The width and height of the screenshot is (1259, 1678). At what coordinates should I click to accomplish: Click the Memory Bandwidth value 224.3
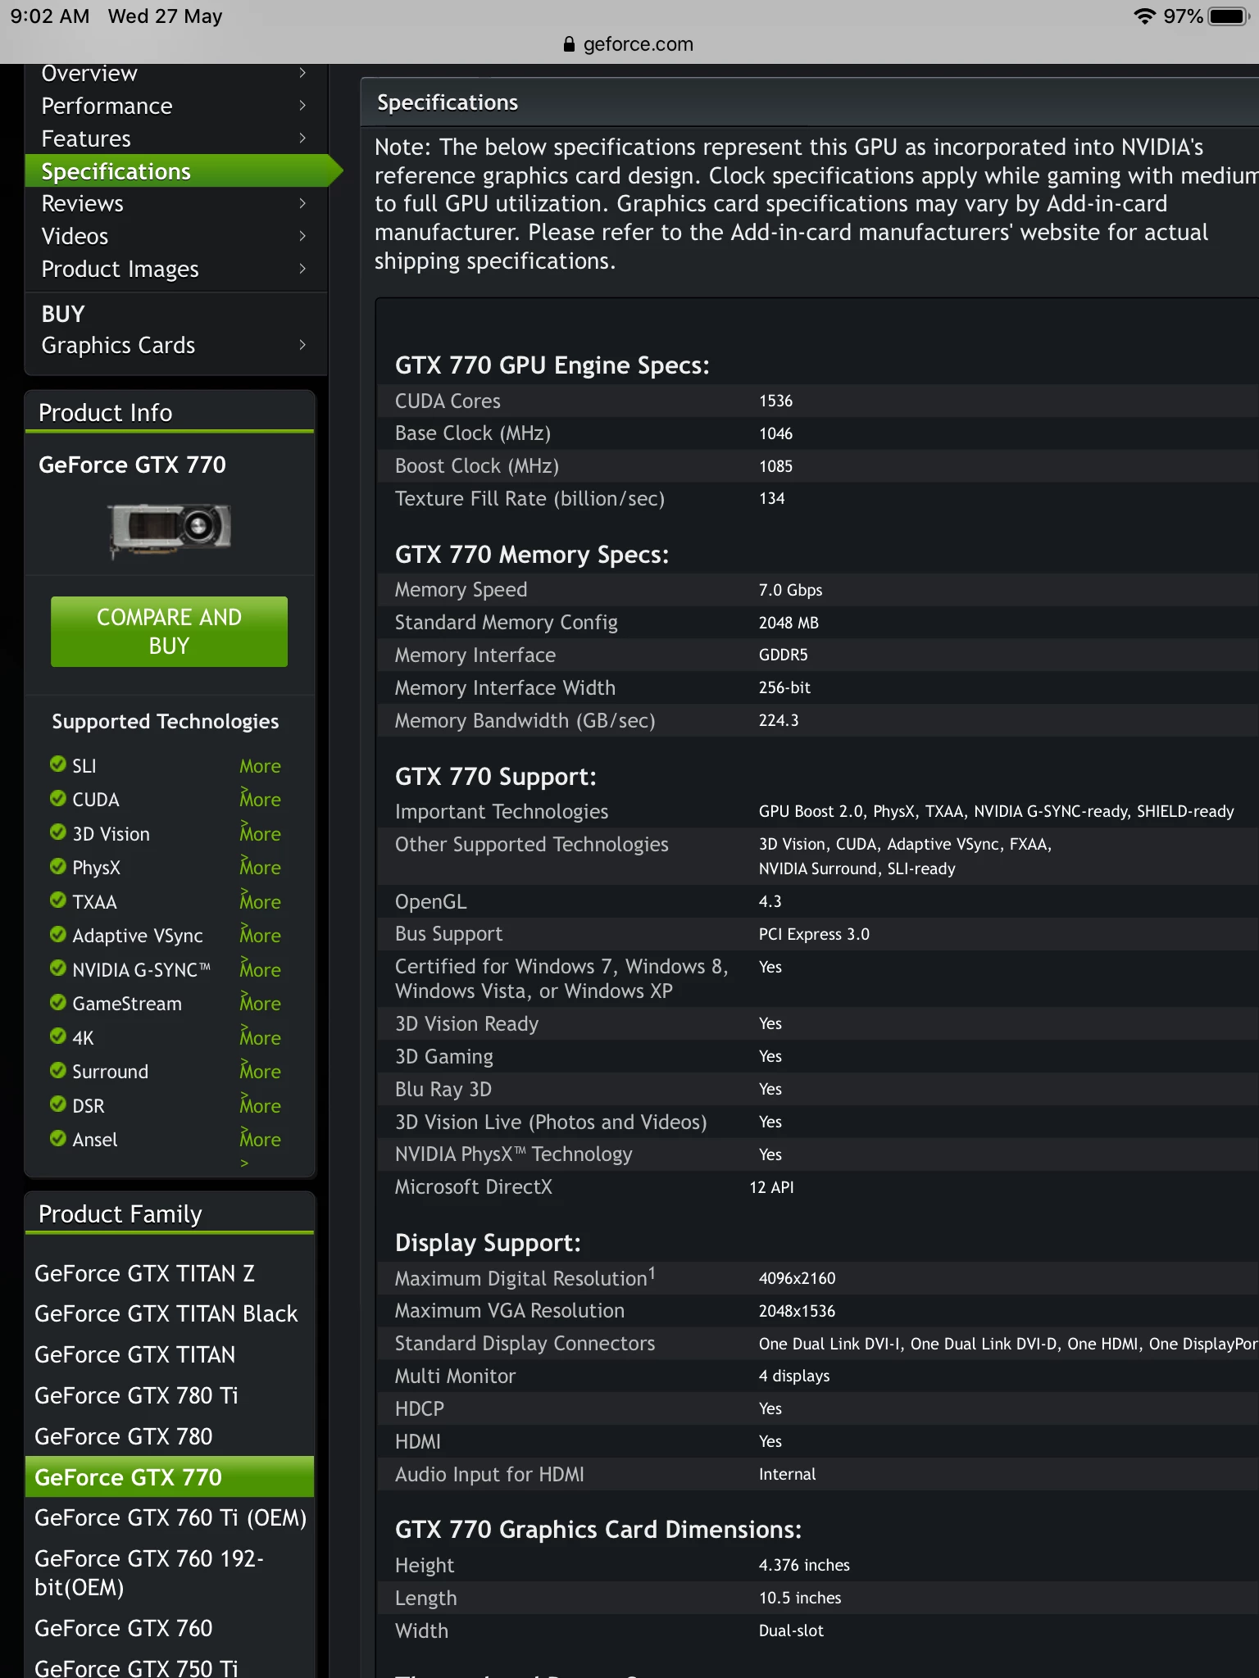click(x=778, y=721)
